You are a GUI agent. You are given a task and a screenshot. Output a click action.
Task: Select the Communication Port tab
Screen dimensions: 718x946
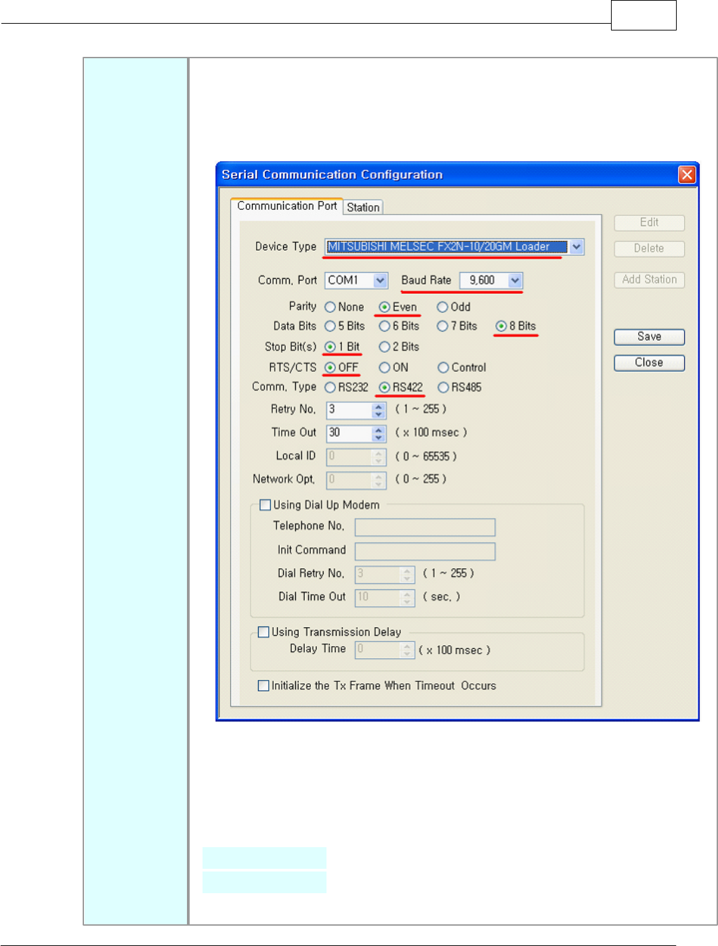[x=287, y=206]
